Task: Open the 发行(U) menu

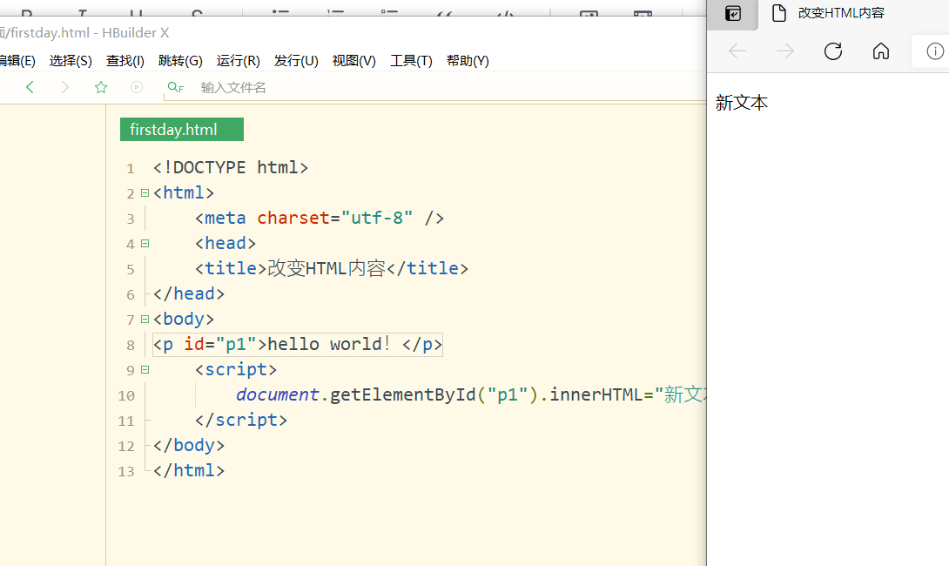Action: coord(296,61)
